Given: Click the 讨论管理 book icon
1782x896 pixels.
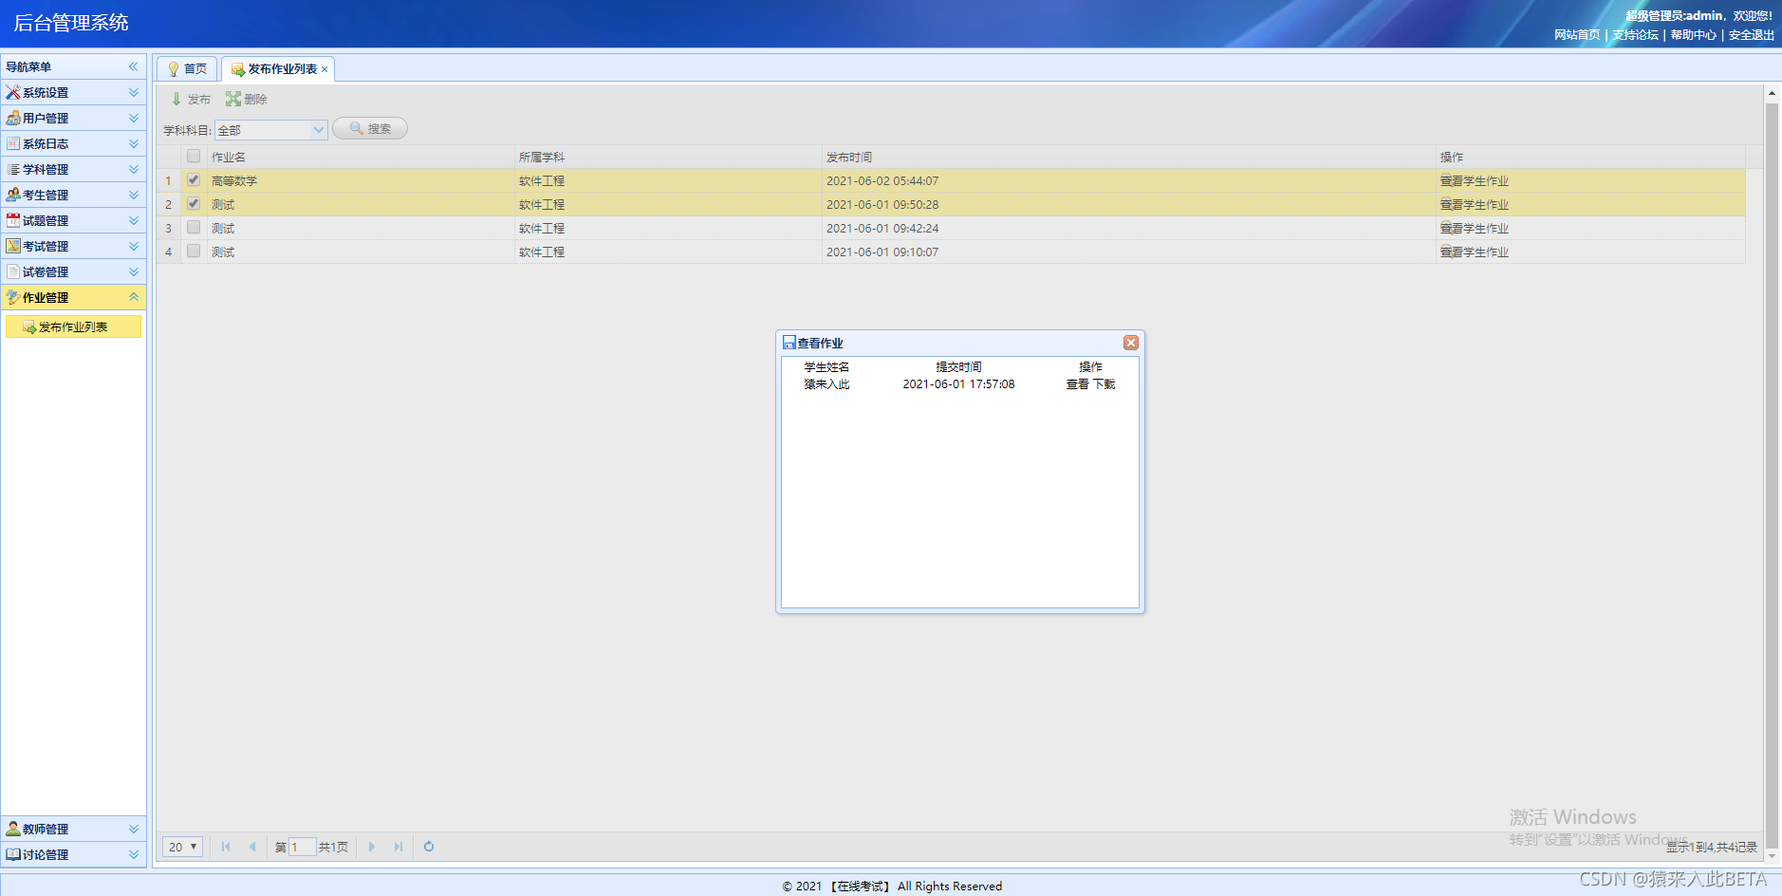Looking at the screenshot, I should coord(13,854).
